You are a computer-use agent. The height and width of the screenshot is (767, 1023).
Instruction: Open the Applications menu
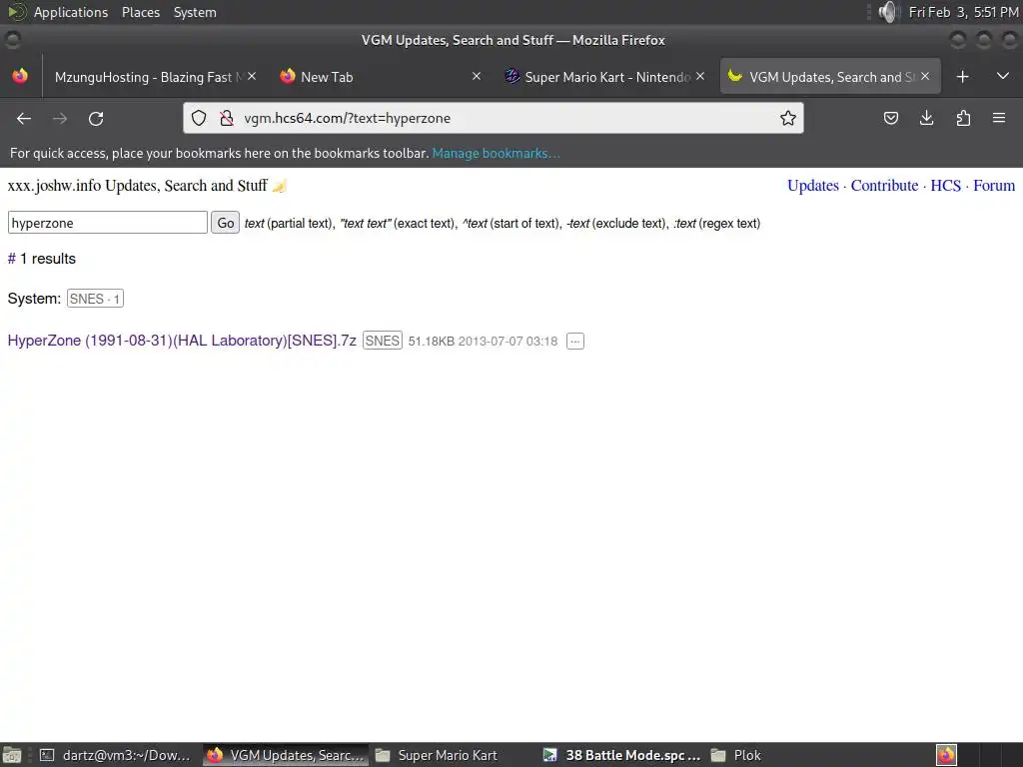71,12
